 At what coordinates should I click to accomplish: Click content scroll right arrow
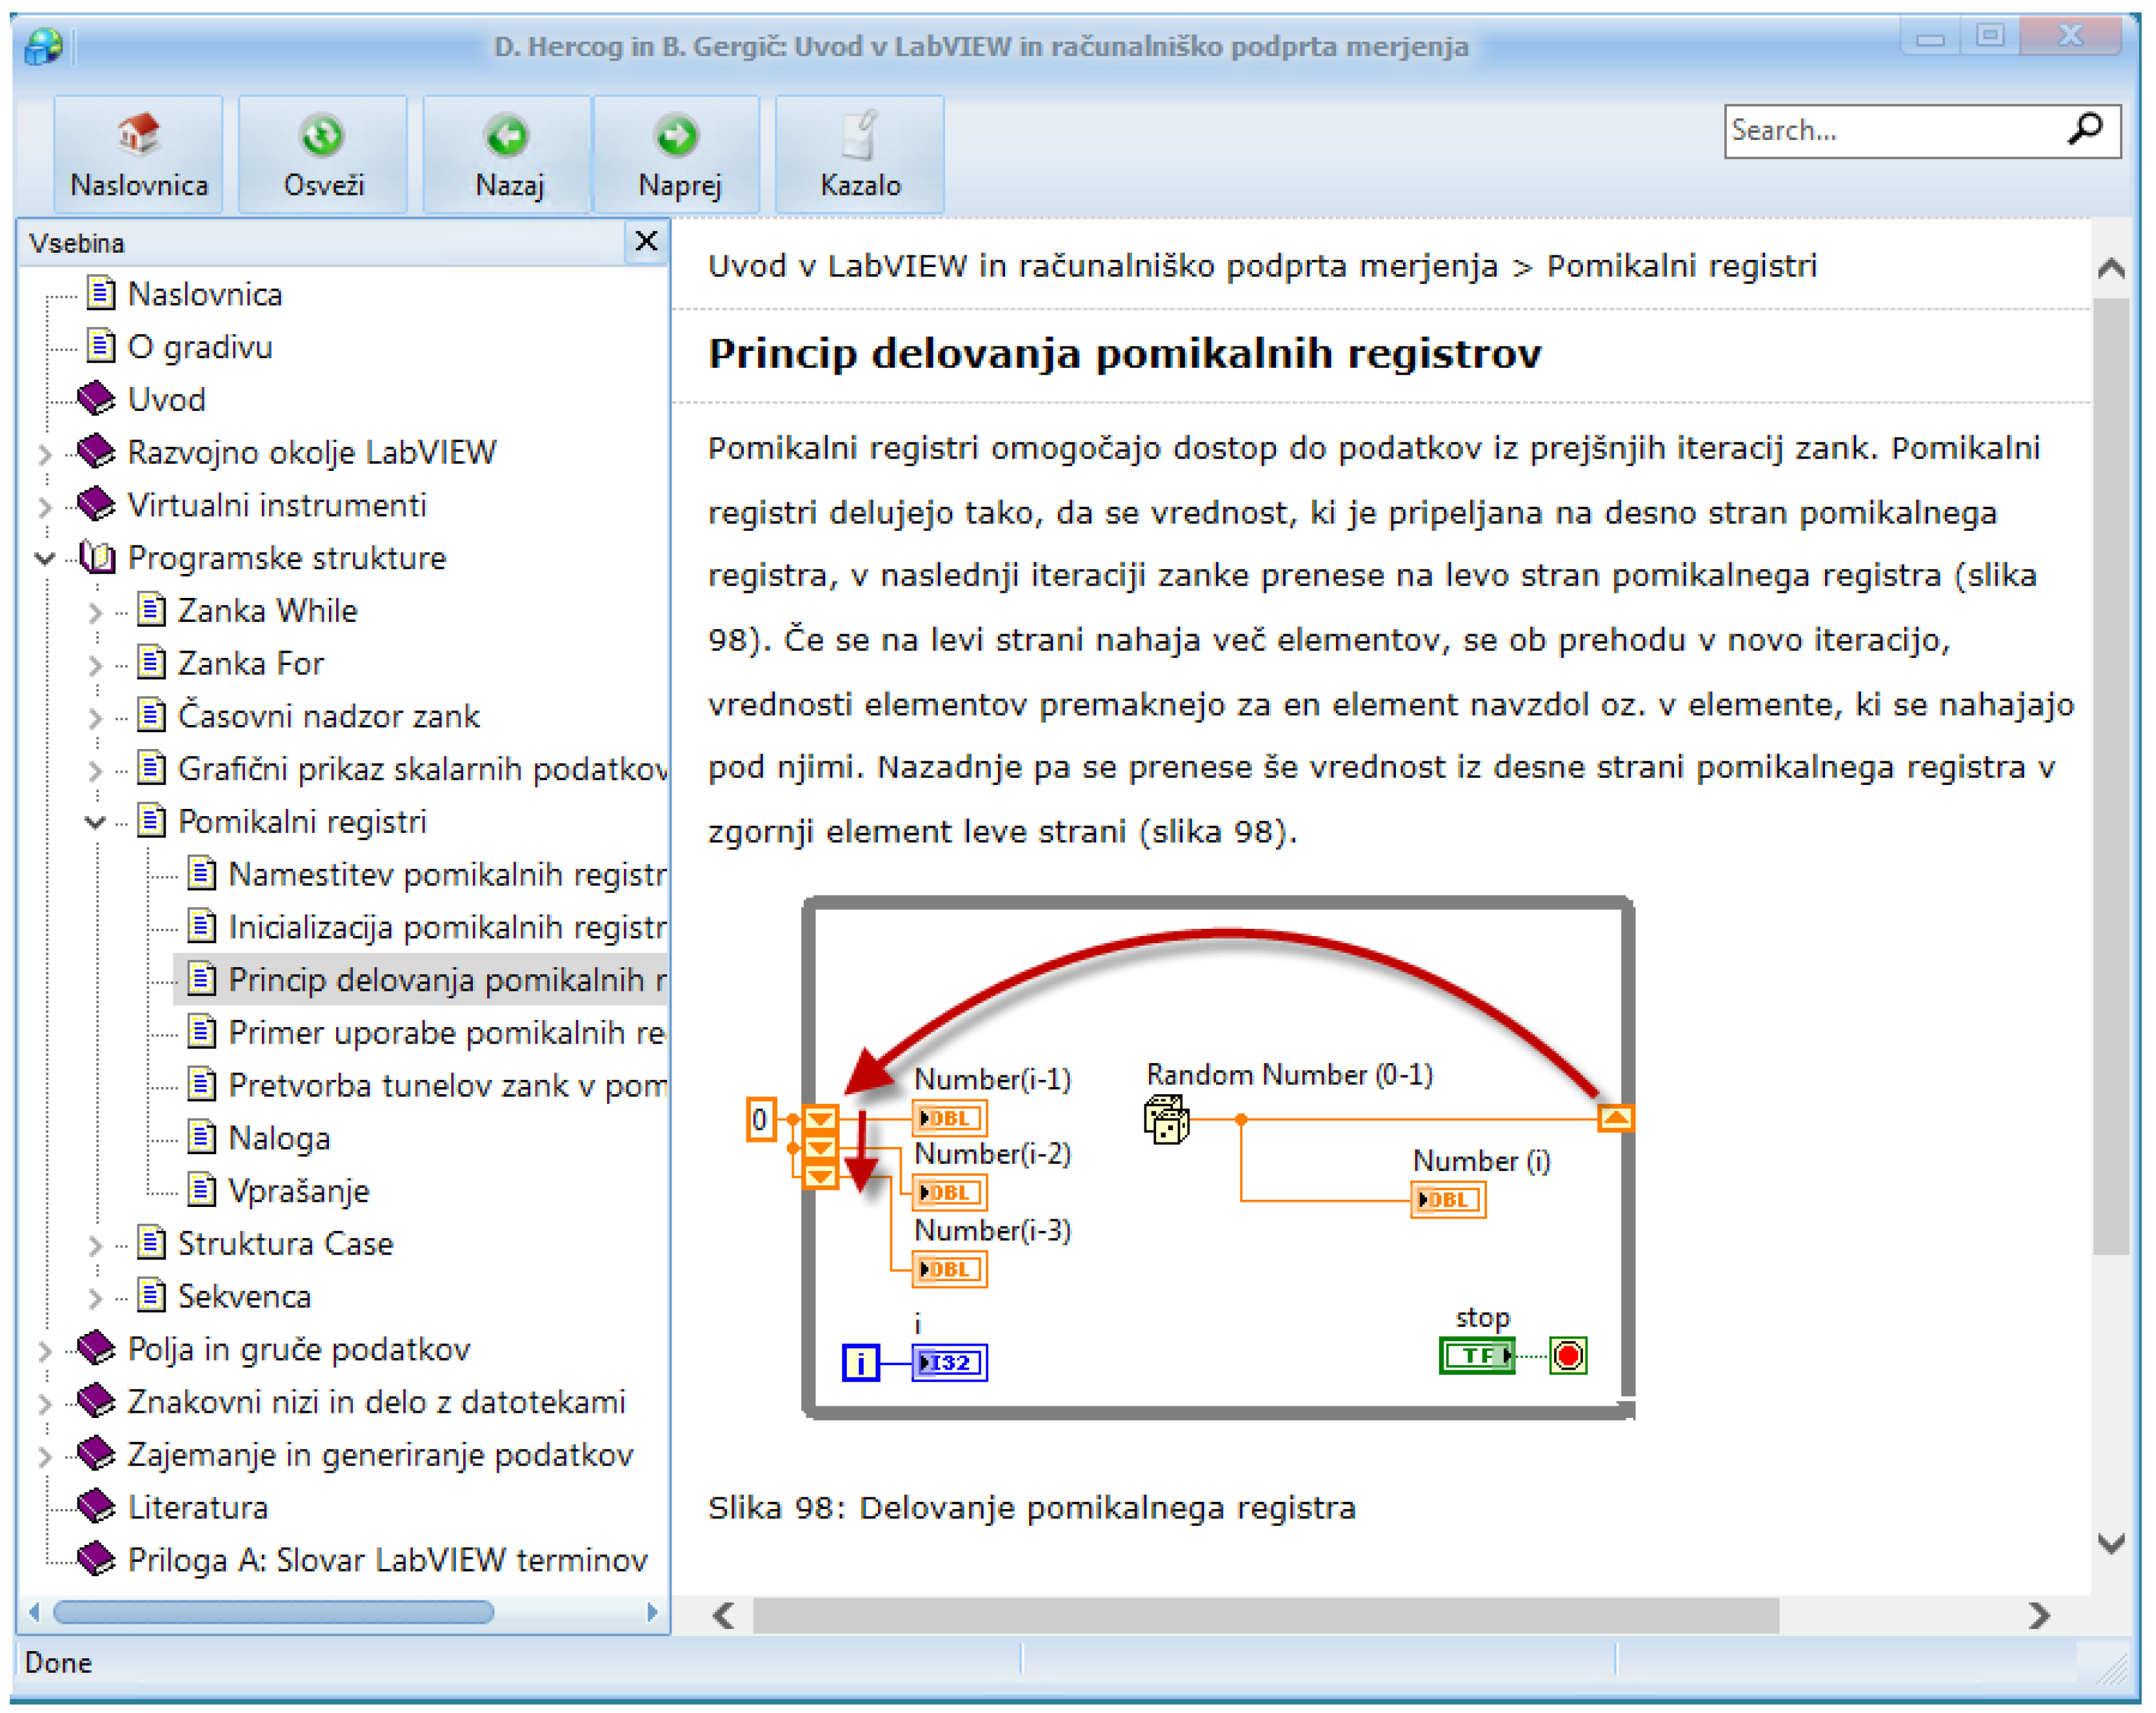(x=2039, y=1615)
